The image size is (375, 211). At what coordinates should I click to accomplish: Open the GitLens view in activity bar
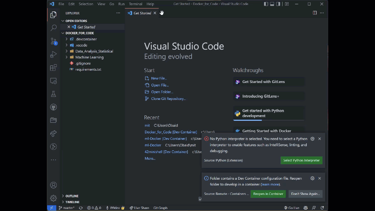tap(53, 147)
